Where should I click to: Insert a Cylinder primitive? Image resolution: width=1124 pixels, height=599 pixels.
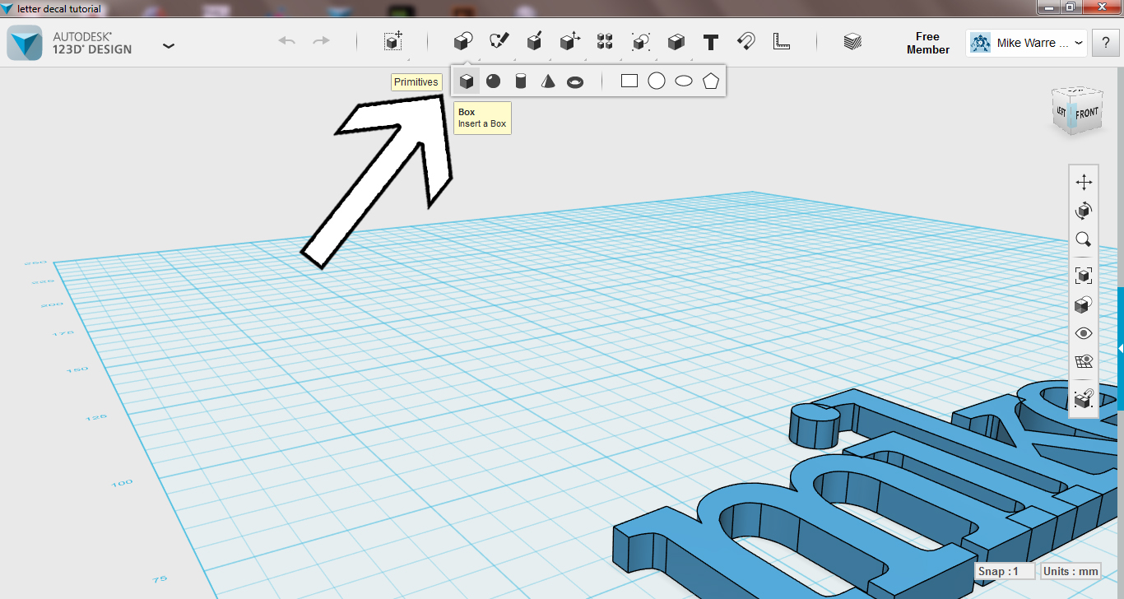click(520, 81)
